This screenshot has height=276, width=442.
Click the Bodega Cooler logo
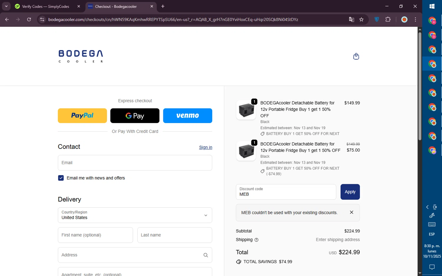[81, 56]
